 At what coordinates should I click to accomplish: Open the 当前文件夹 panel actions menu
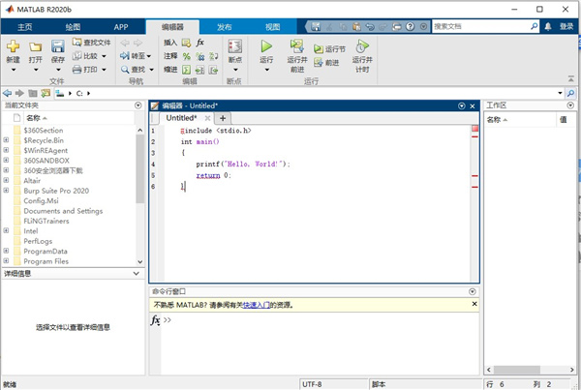click(139, 105)
